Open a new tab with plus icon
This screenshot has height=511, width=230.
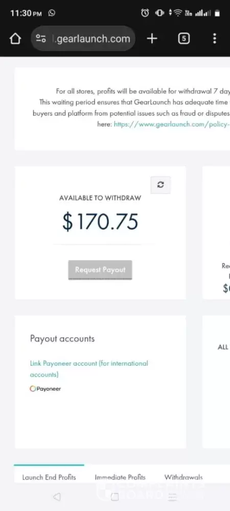(x=152, y=39)
